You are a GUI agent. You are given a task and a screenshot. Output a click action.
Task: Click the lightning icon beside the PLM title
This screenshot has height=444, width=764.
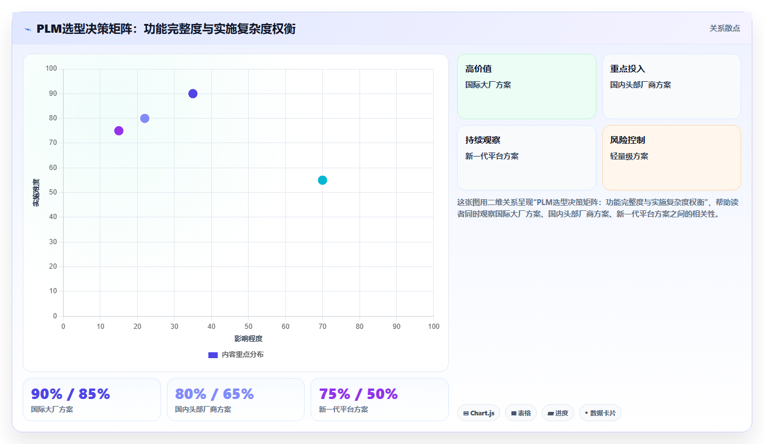coord(28,29)
